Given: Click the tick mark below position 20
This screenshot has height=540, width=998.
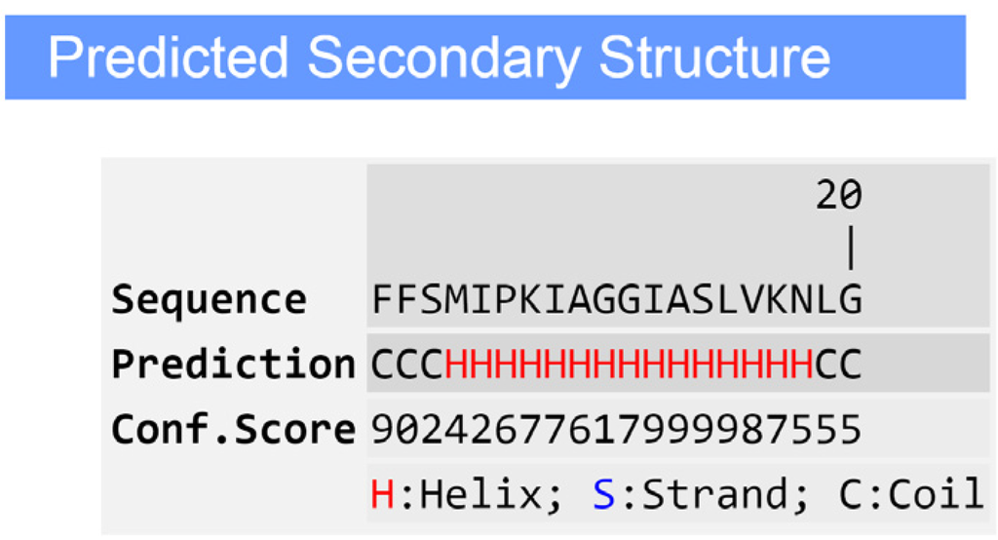Looking at the screenshot, I should 851,250.
